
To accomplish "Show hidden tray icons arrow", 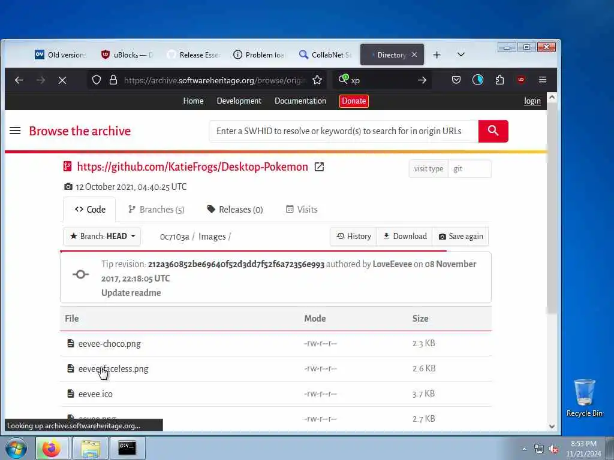I will click(524, 449).
